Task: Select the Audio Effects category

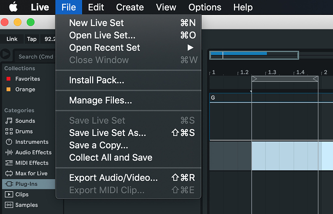Action: pos(33,152)
